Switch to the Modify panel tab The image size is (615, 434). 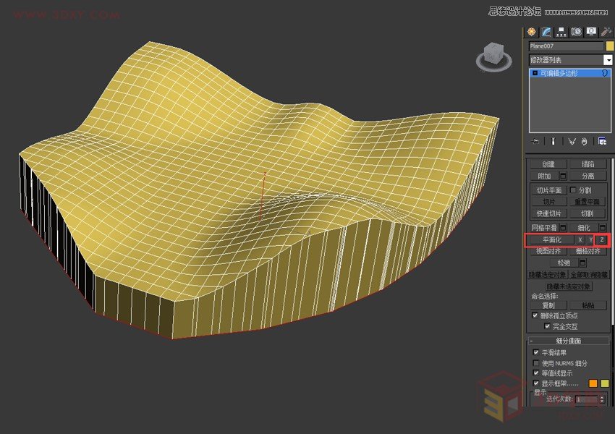pos(546,32)
